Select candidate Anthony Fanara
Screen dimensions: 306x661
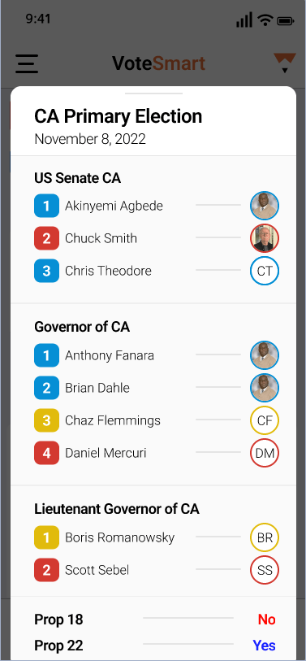click(110, 355)
